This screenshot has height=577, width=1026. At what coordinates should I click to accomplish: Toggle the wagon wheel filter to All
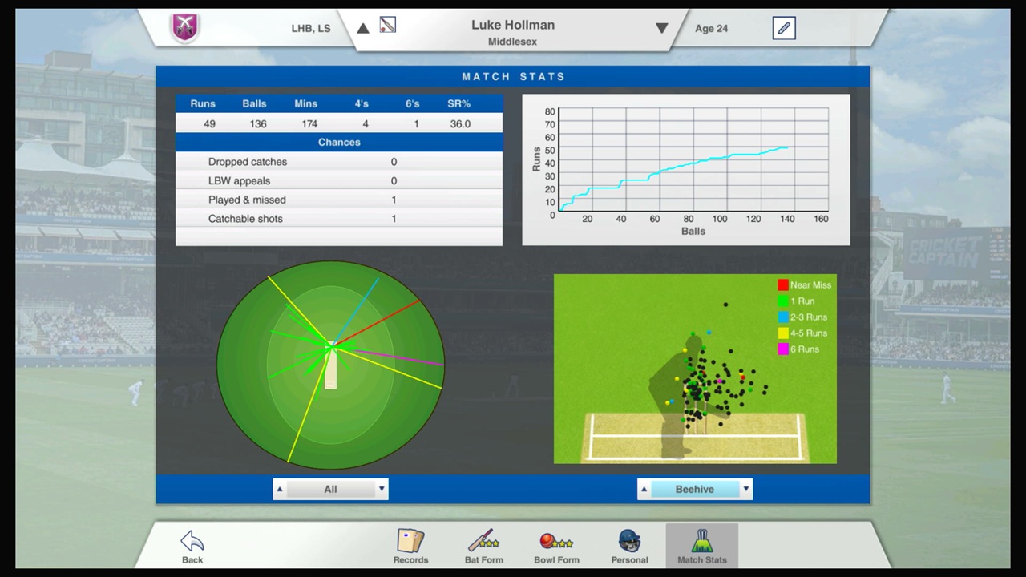tap(330, 489)
